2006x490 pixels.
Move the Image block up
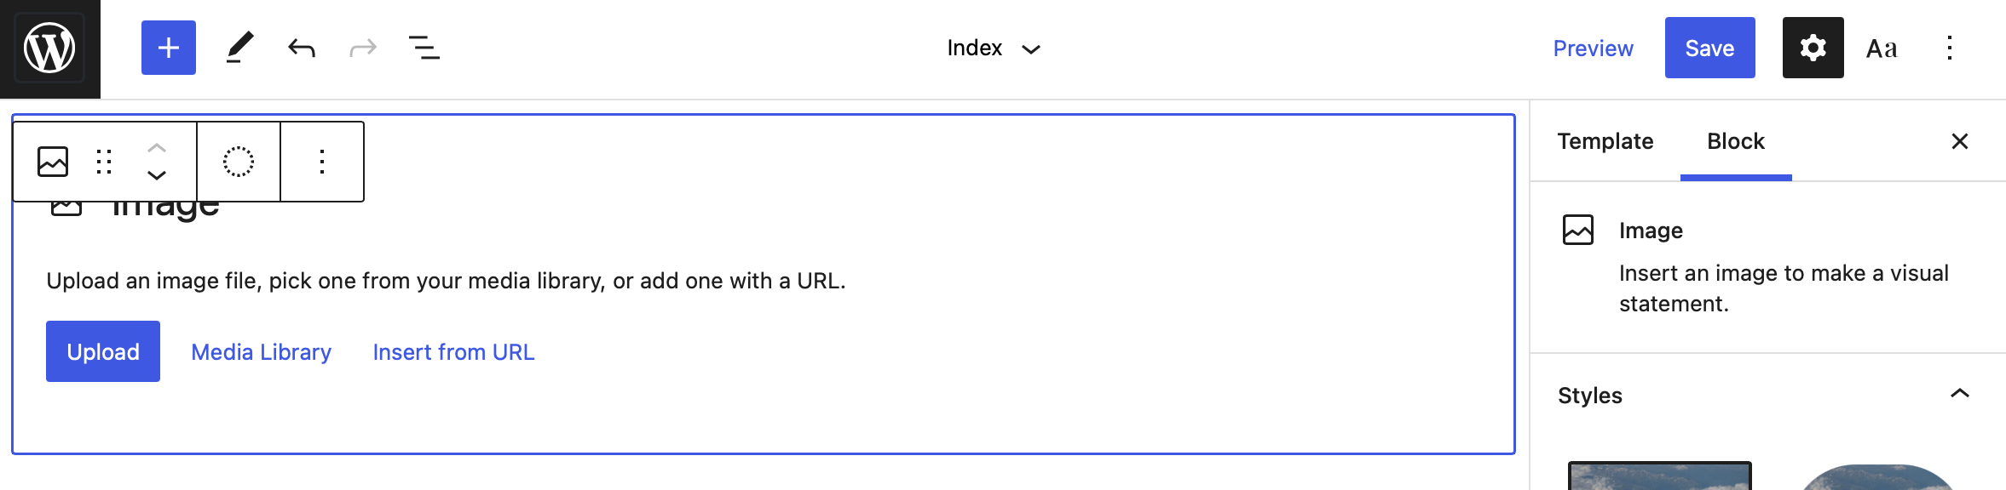tap(156, 147)
